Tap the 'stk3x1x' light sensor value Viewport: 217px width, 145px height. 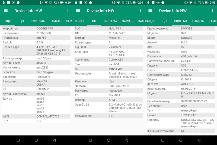(x=42, y=63)
